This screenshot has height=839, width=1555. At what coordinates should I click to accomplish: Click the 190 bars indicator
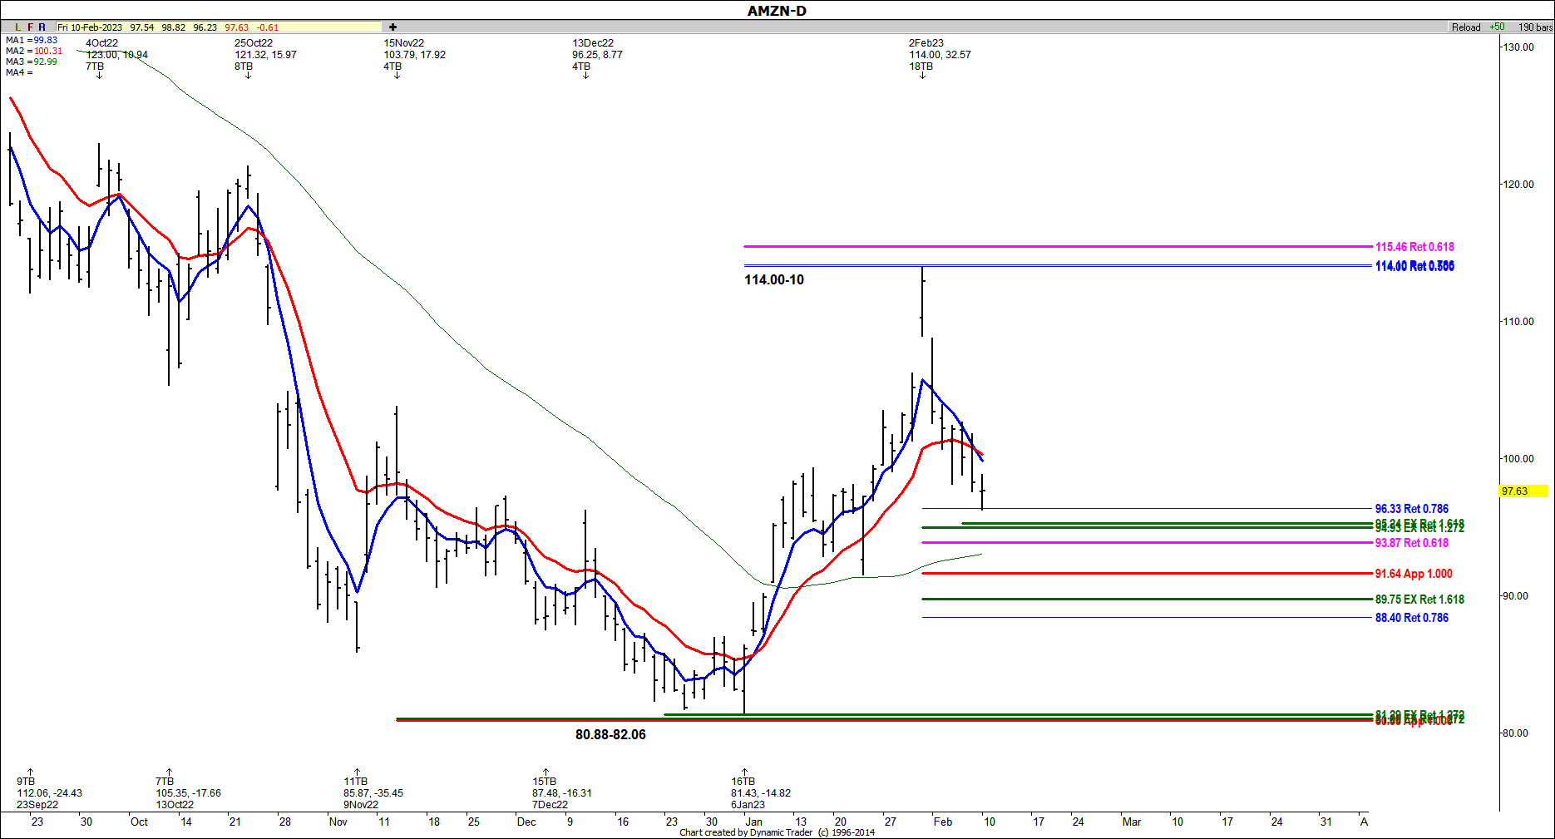1535,27
